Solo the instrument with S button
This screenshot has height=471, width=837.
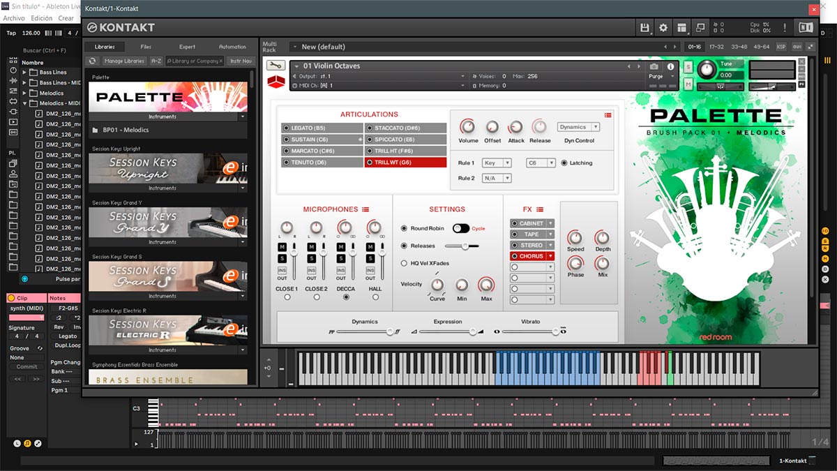(688, 66)
